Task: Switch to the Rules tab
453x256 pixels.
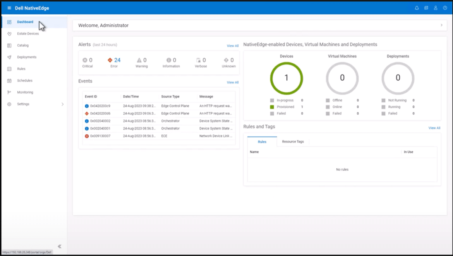Action: point(262,142)
